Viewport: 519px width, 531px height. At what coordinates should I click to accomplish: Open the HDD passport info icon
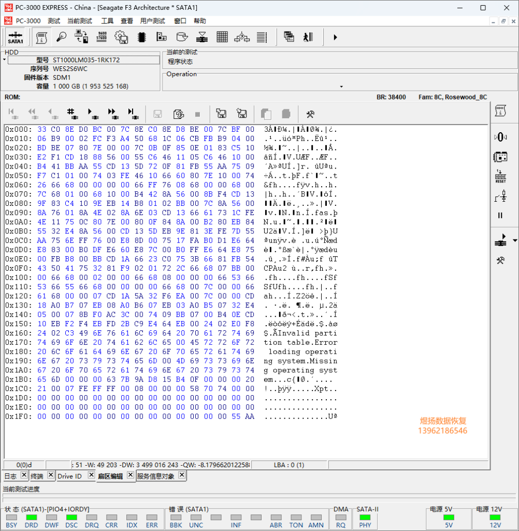(41, 37)
